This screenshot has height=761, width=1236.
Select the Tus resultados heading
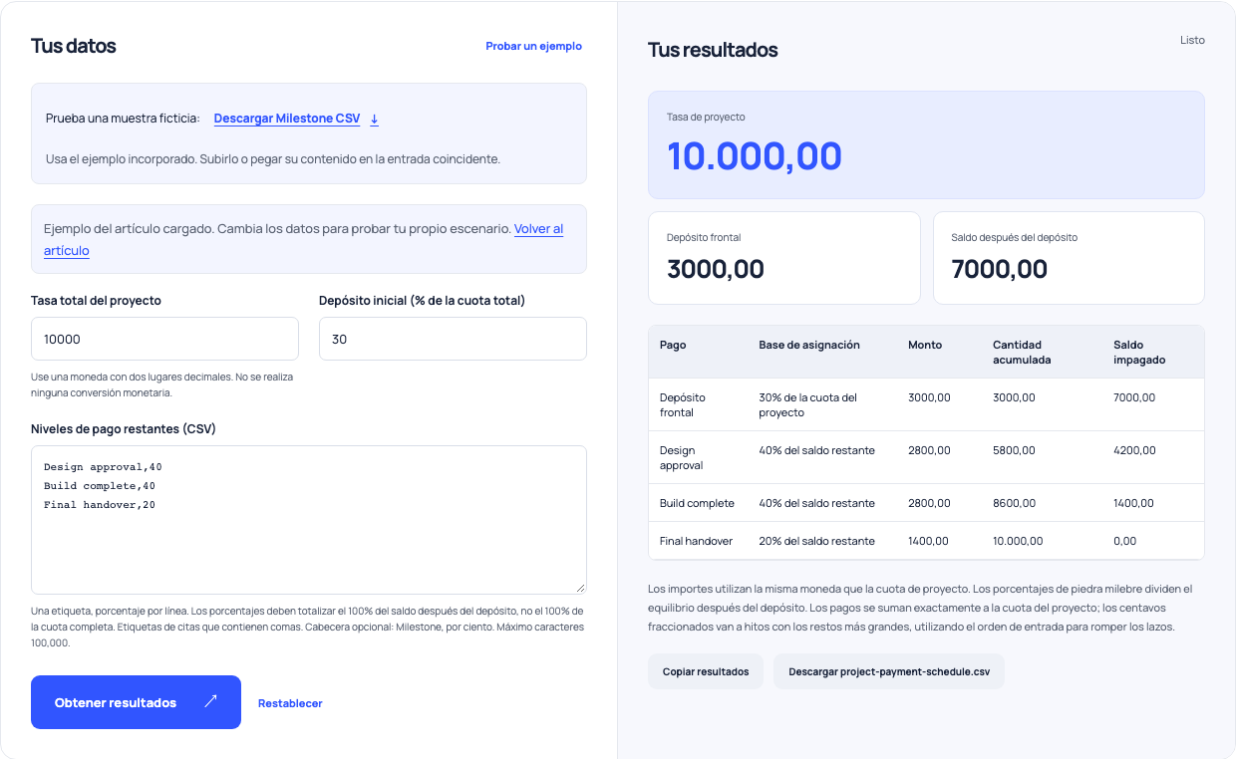coord(713,50)
